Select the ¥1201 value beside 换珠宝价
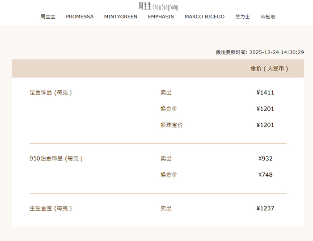 point(265,125)
